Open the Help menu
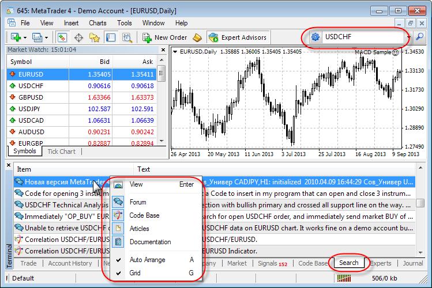The height and width of the screenshot is (288, 432). pos(181,23)
